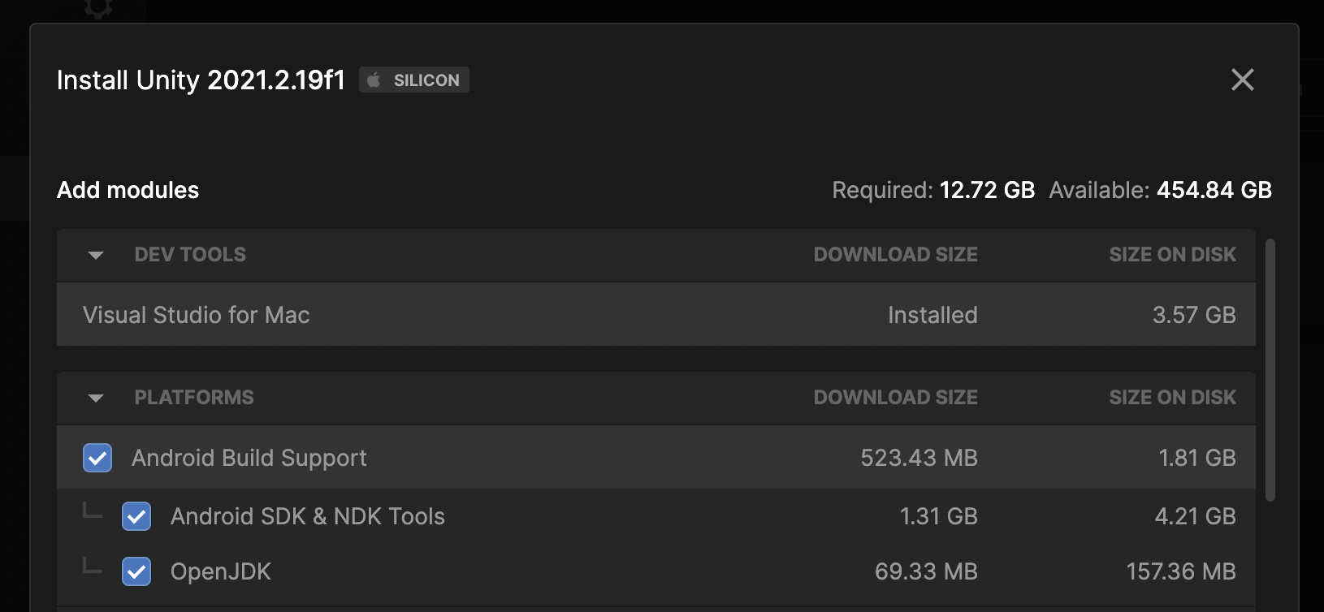Screen dimensions: 1324x612
Task: Click the close X icon
Action: (1242, 80)
